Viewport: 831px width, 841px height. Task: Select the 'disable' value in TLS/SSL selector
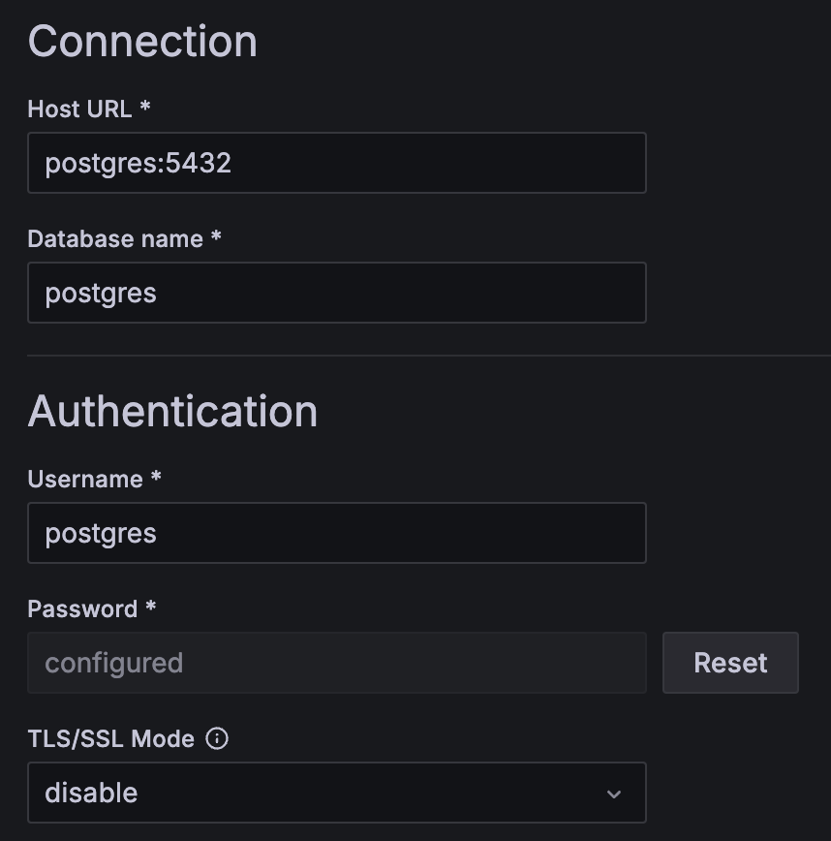click(92, 794)
